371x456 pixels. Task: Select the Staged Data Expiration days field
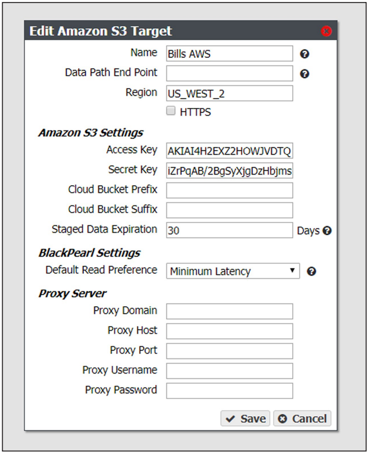[229, 230]
